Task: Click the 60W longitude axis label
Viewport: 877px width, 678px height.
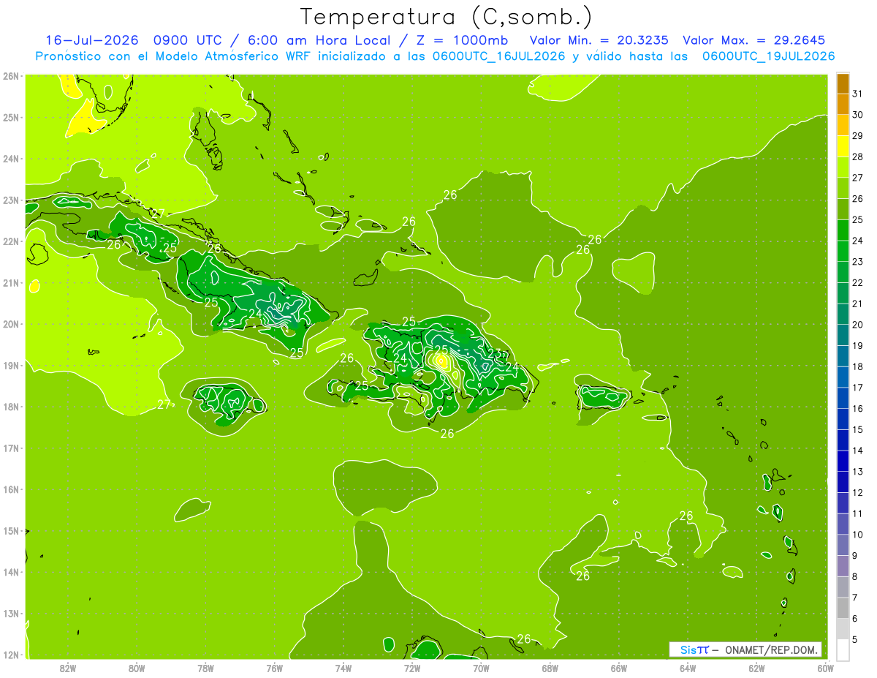Action: point(825,668)
